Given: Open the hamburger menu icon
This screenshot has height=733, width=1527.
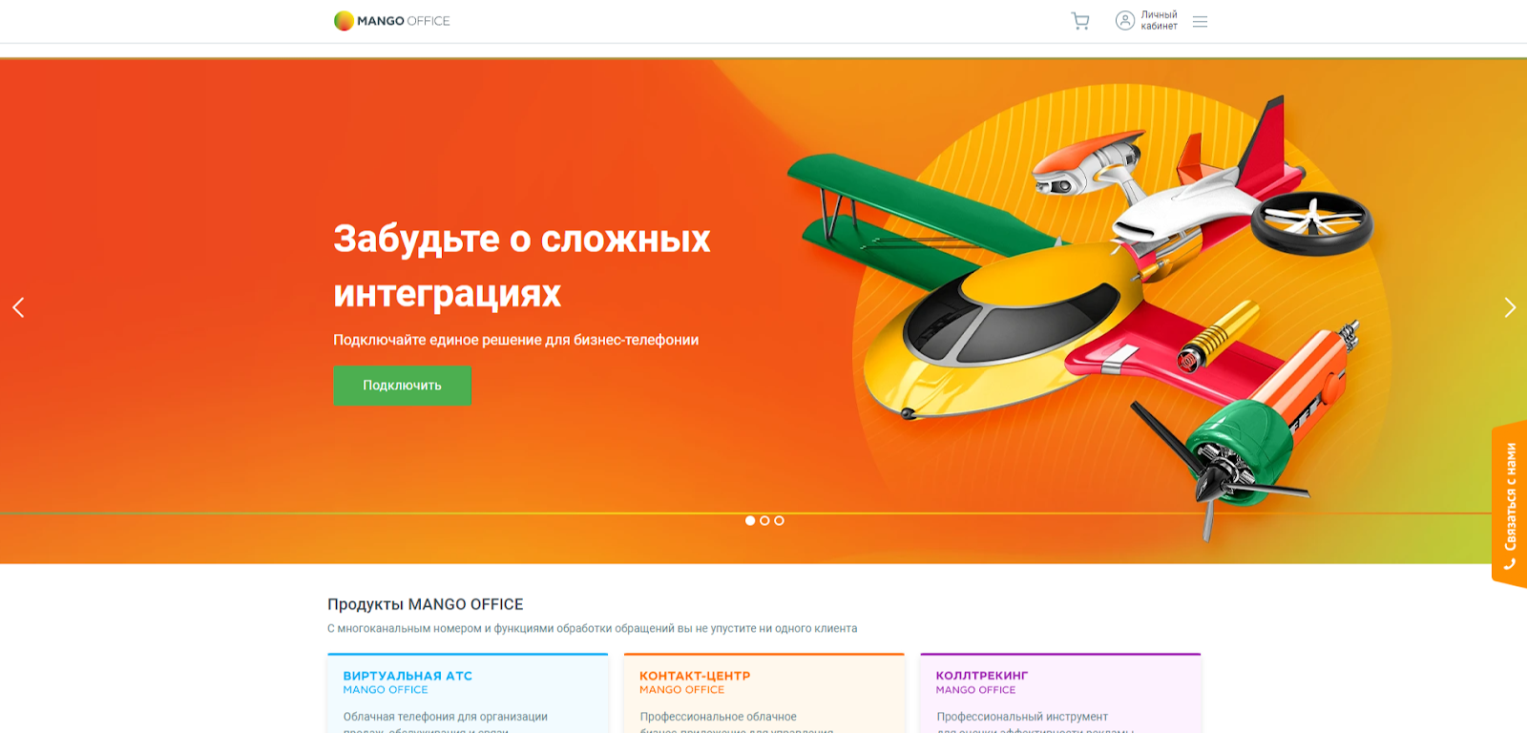Looking at the screenshot, I should [1200, 21].
